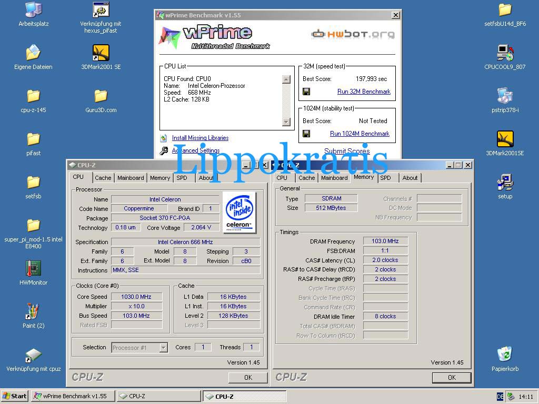
Task: Click scroll-down arrow in CPU List
Action: [286, 122]
